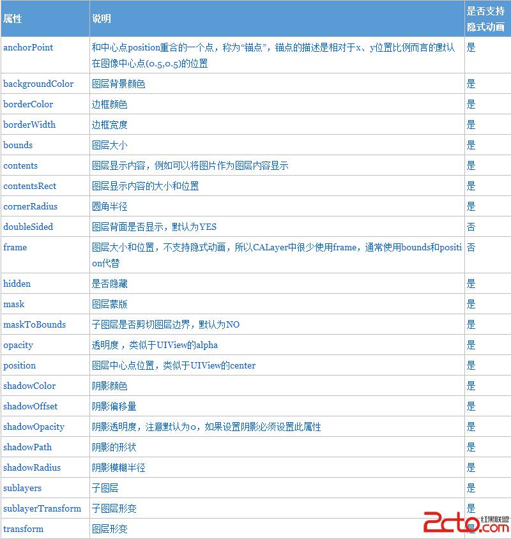This screenshot has height=539, width=511.
Task: Click the 图层背面是否显示 description
Action: [154, 227]
